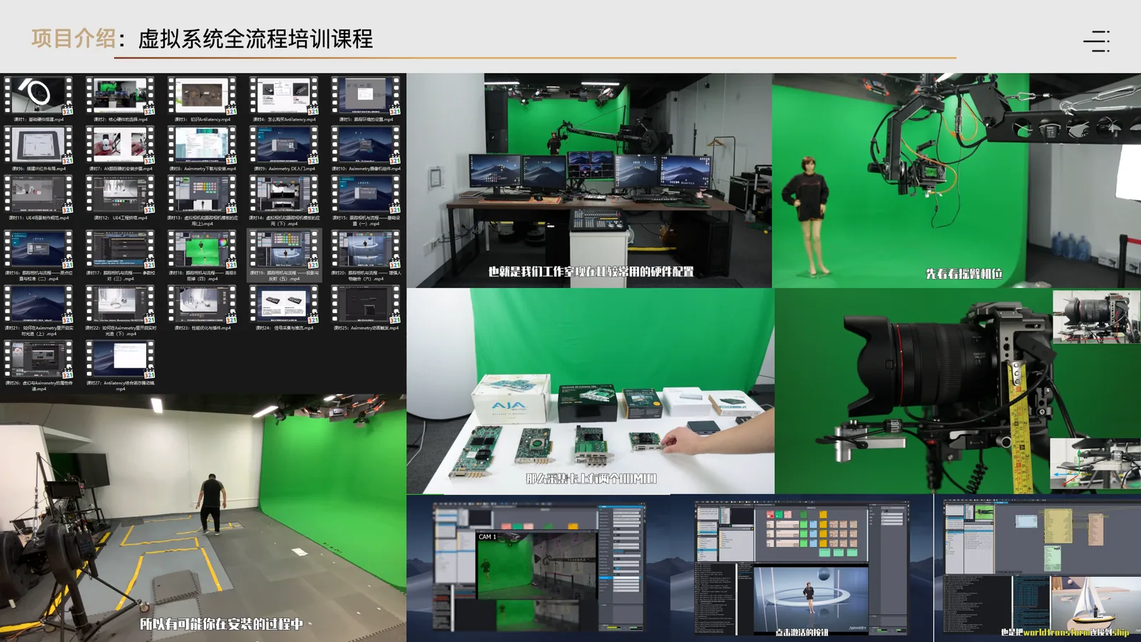Select the 课时2 核心硬件的选择.mp4 thumbnail
The width and height of the screenshot is (1141, 642).
click(121, 96)
